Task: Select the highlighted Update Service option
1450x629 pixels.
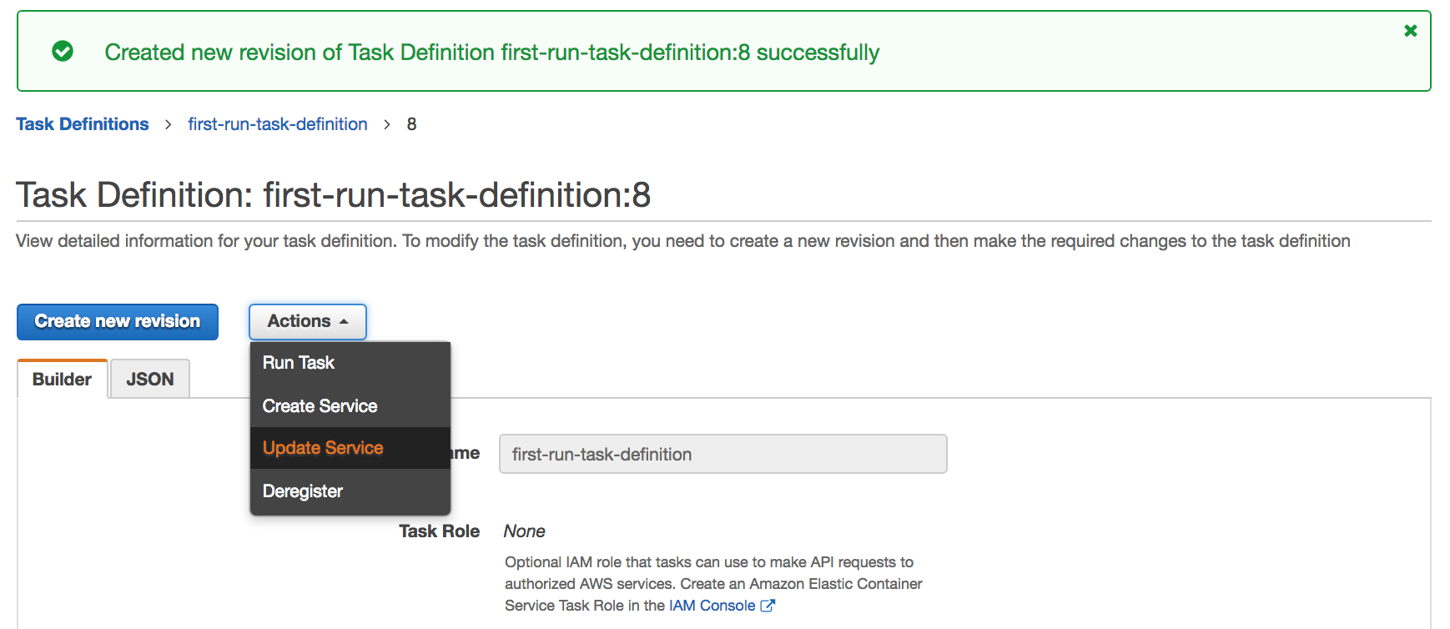Action: [323, 448]
